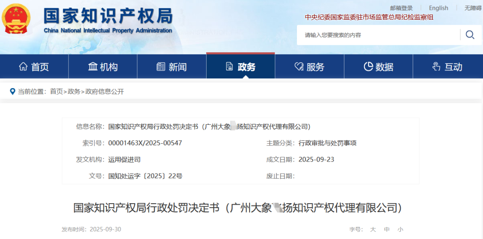Screen dimensions: 483x239
Task: Open the 无障碍 accessibility link
Action: coord(473,8)
